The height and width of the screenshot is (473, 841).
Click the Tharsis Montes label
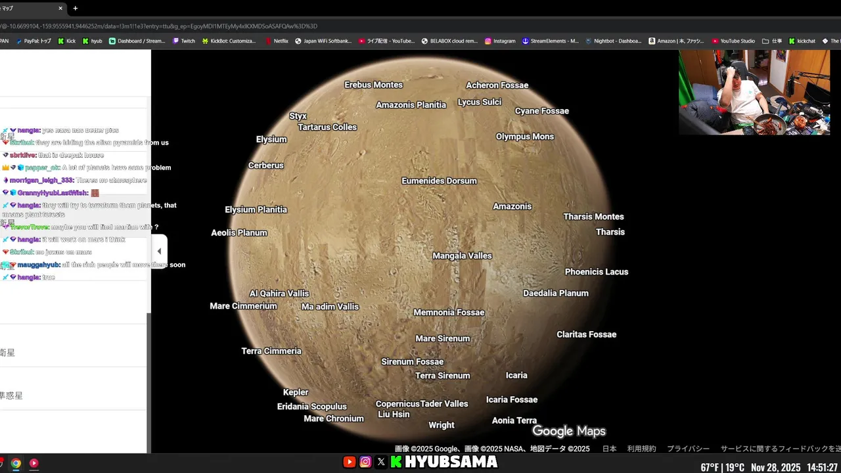(593, 217)
